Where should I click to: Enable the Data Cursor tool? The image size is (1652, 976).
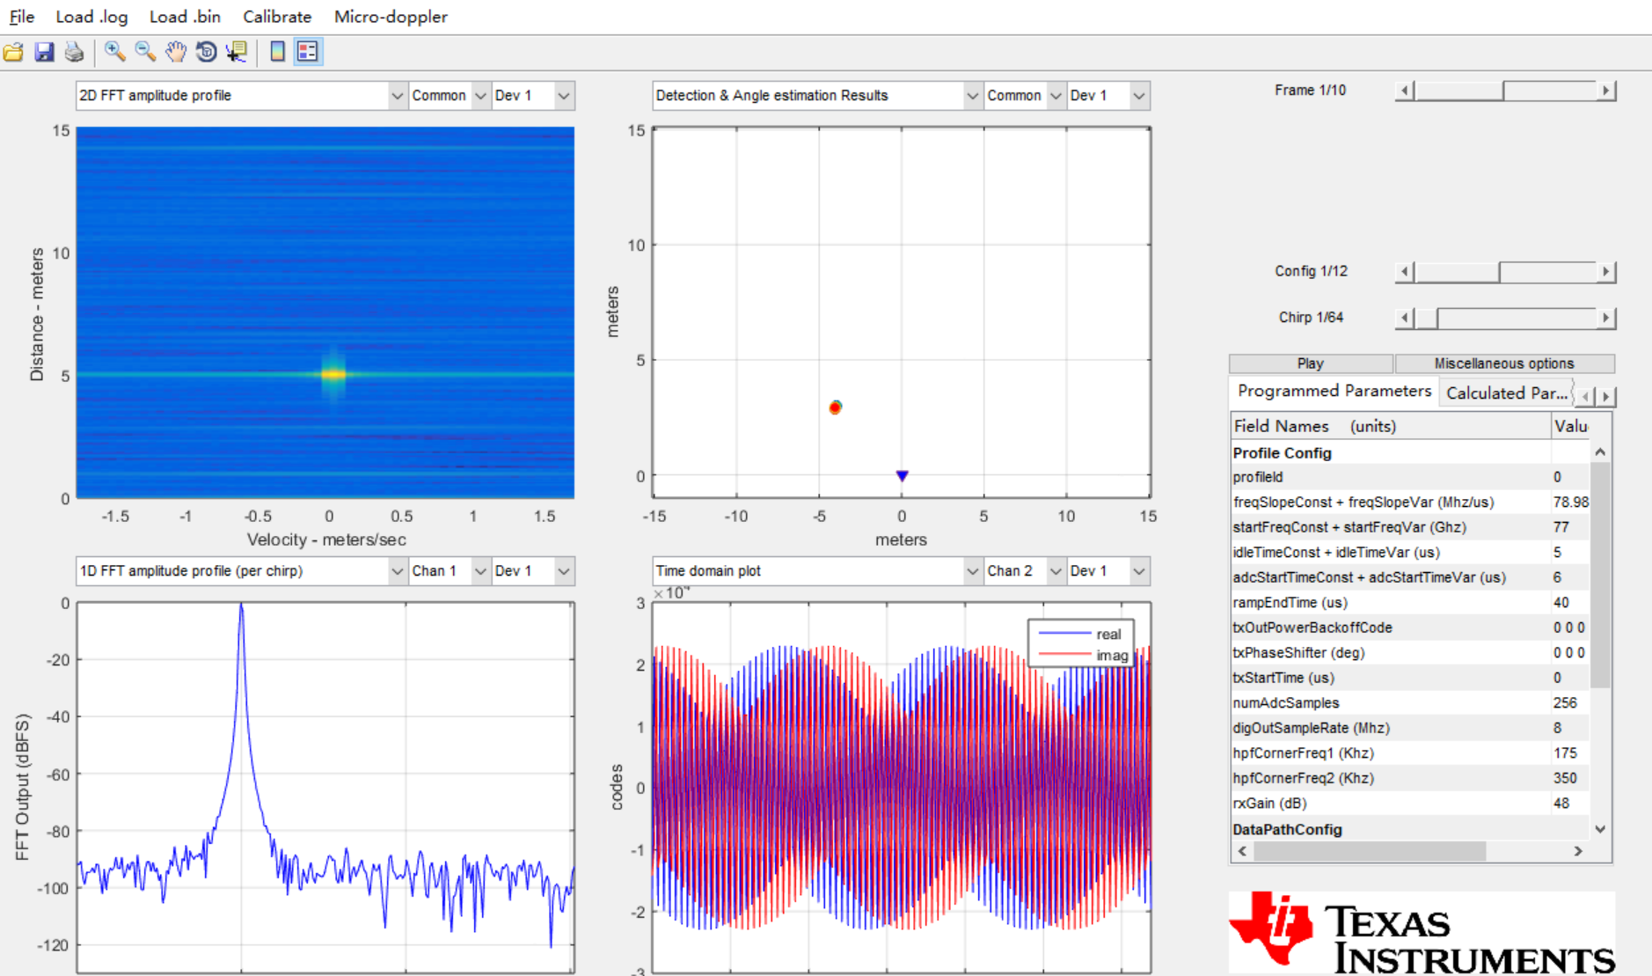(237, 52)
